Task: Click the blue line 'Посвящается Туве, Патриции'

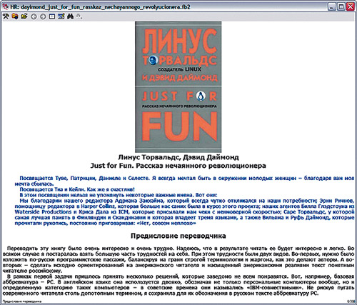Action: coord(184,181)
